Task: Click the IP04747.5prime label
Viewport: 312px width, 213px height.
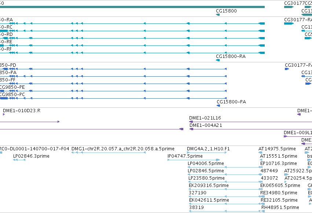Action: [185, 156]
